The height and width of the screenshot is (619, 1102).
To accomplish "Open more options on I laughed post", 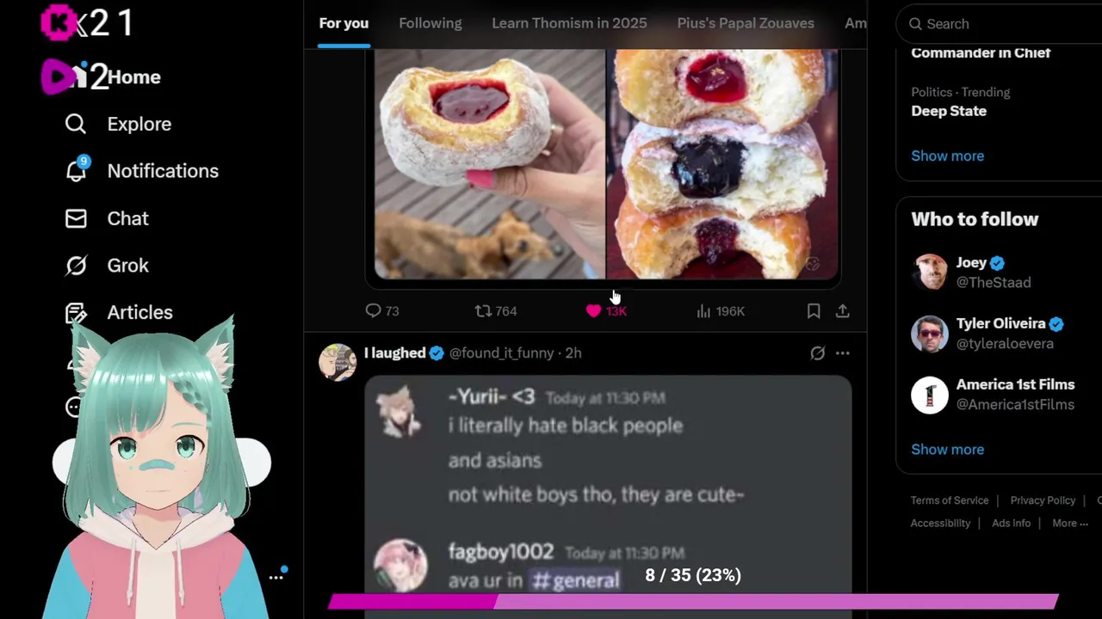I will pyautogui.click(x=842, y=352).
